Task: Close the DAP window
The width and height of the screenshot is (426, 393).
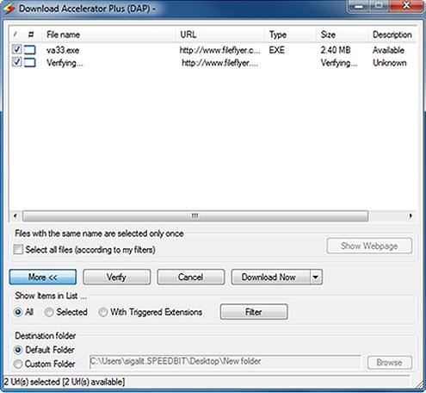Action: 406,6
